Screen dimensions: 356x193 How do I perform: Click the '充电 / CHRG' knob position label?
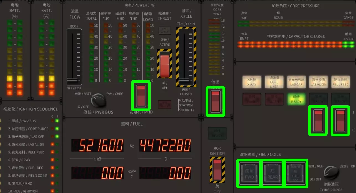point(115,94)
